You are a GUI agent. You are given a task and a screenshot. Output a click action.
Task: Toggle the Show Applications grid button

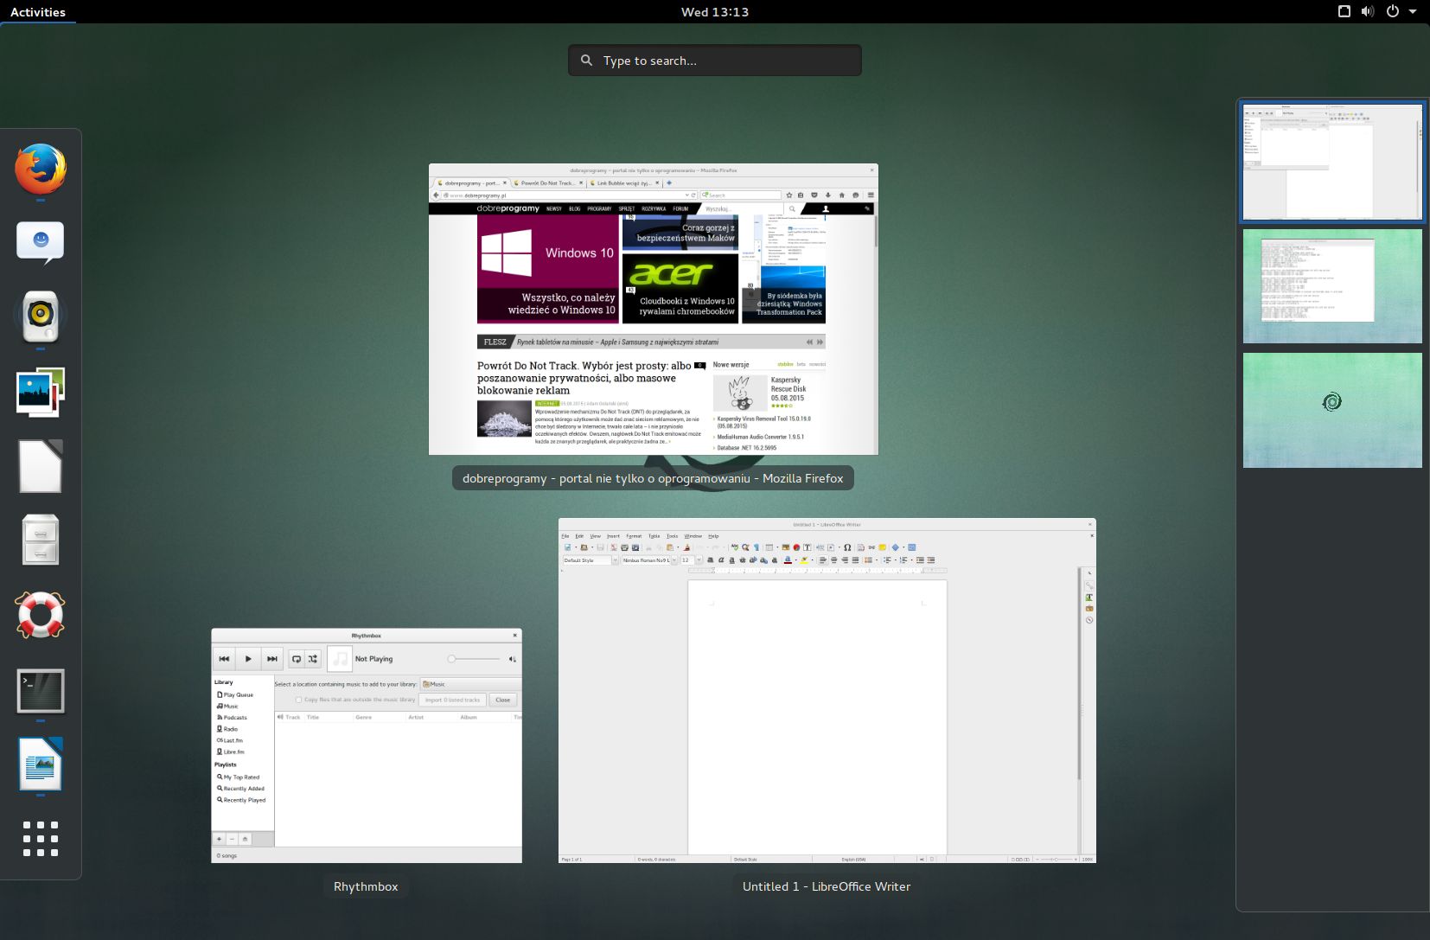41,839
